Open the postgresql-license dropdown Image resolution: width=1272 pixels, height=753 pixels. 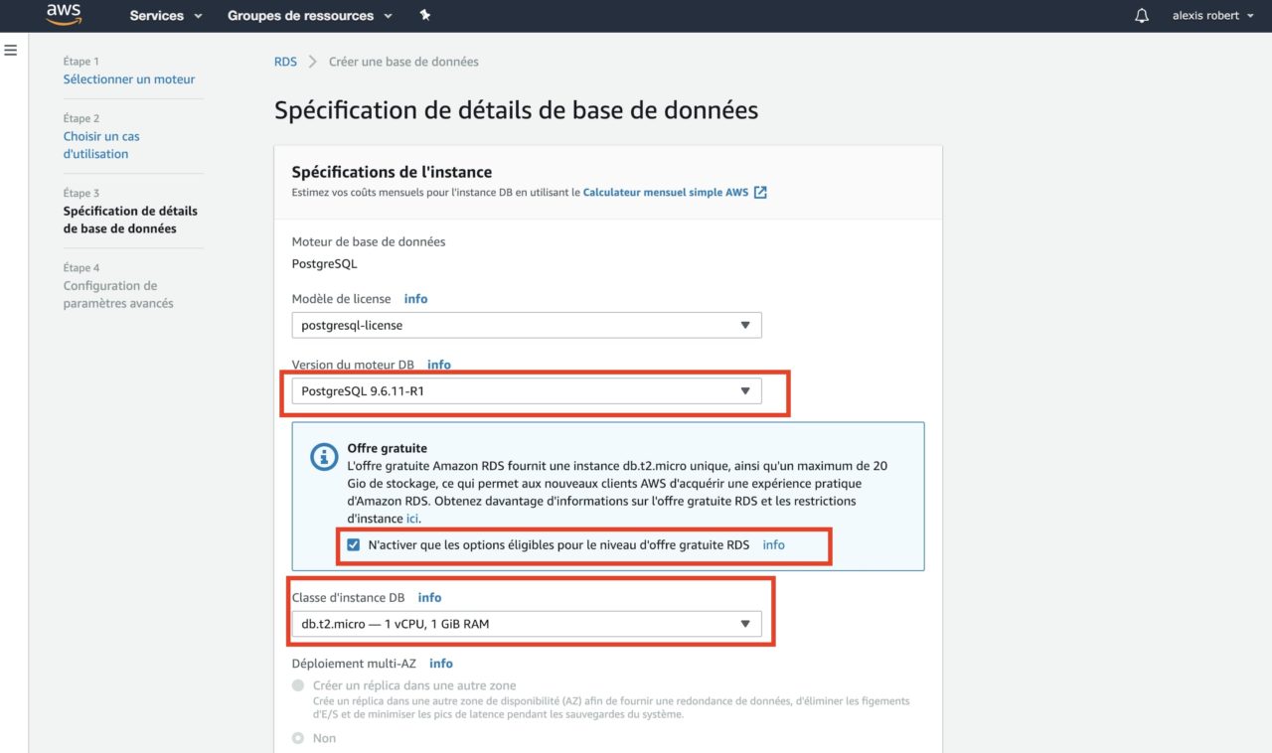(x=527, y=325)
